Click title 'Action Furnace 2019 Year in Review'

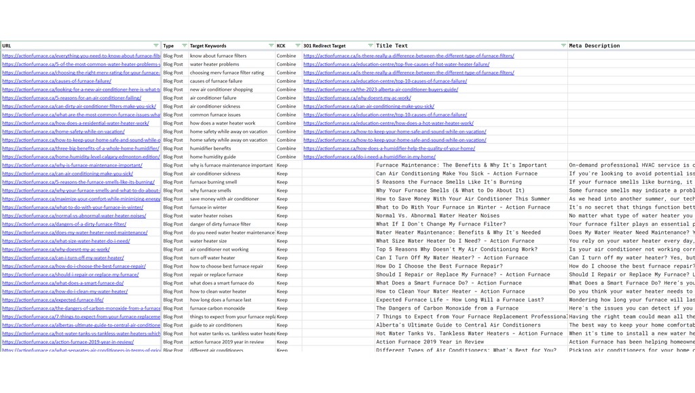coord(430,342)
